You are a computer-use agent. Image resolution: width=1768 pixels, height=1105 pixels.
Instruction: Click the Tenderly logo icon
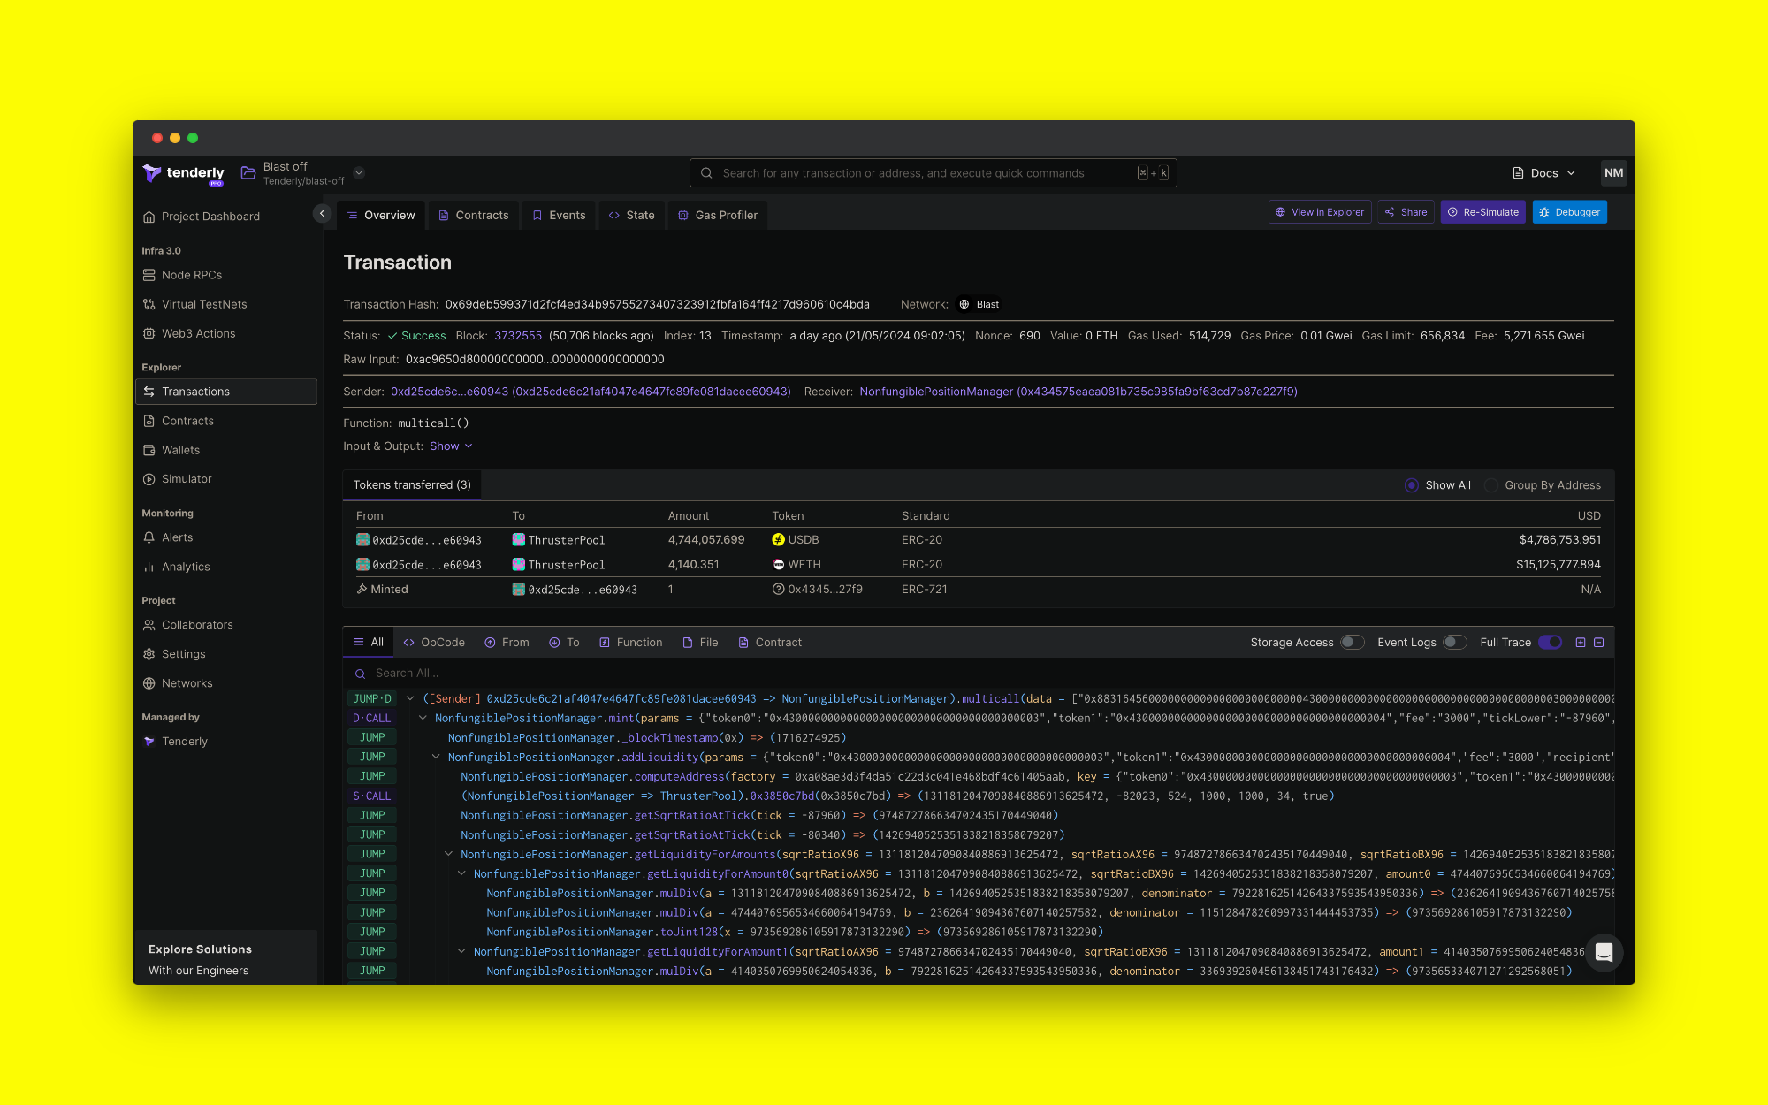pyautogui.click(x=152, y=173)
